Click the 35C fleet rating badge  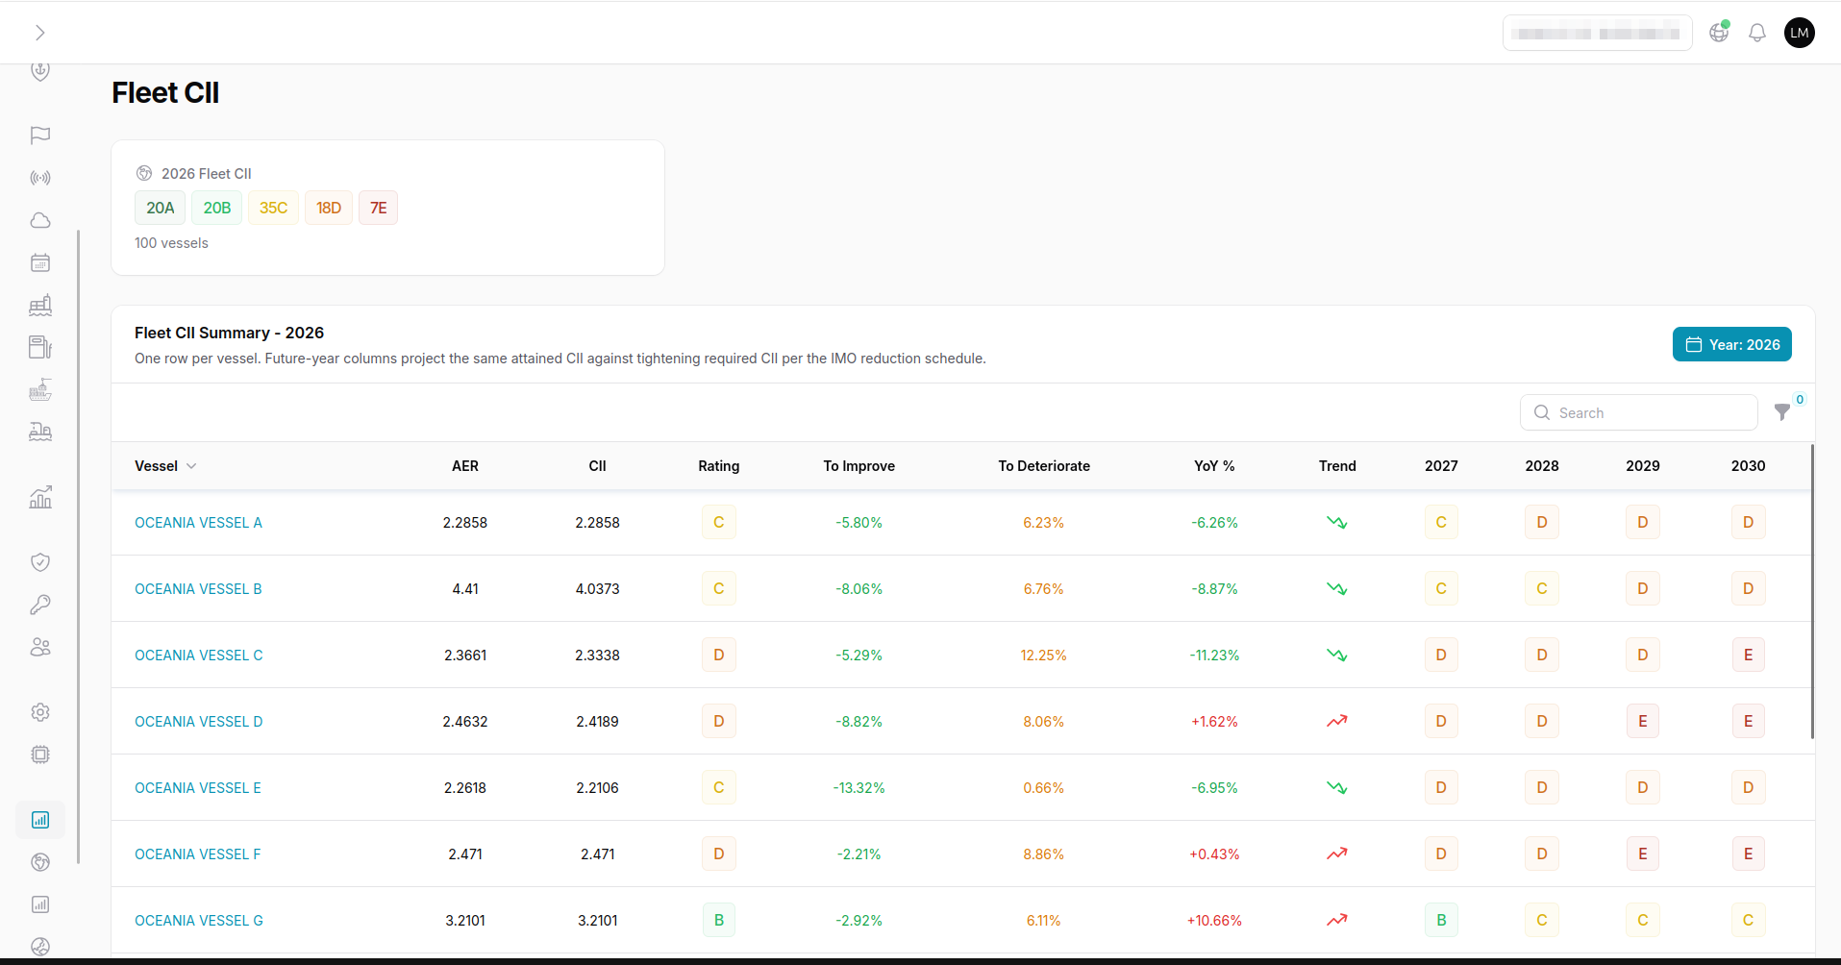(273, 208)
